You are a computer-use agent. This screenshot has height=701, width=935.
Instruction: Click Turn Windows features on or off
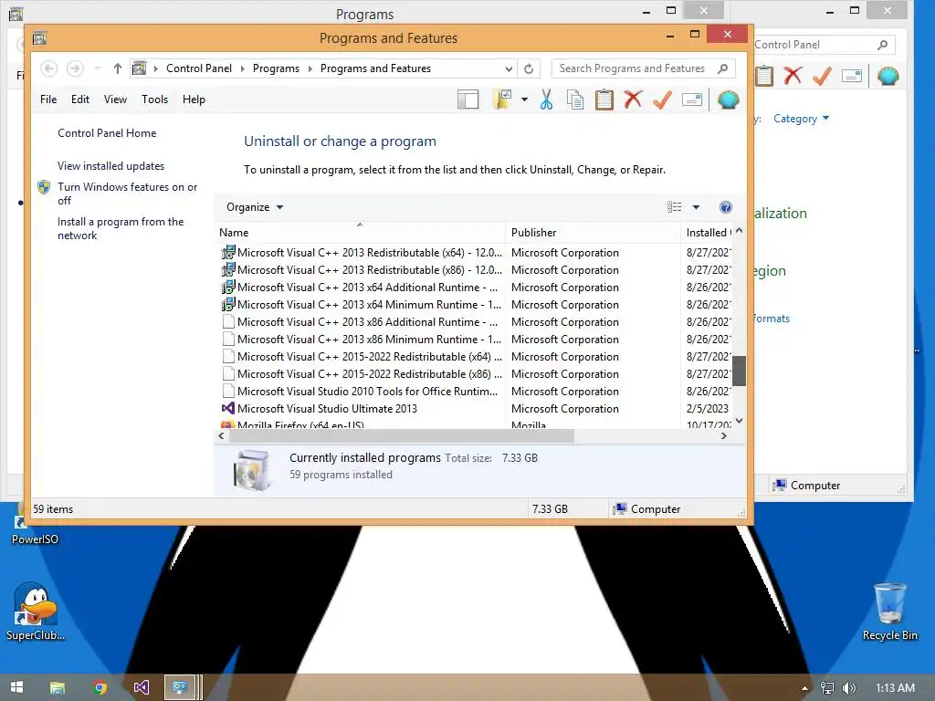[127, 194]
